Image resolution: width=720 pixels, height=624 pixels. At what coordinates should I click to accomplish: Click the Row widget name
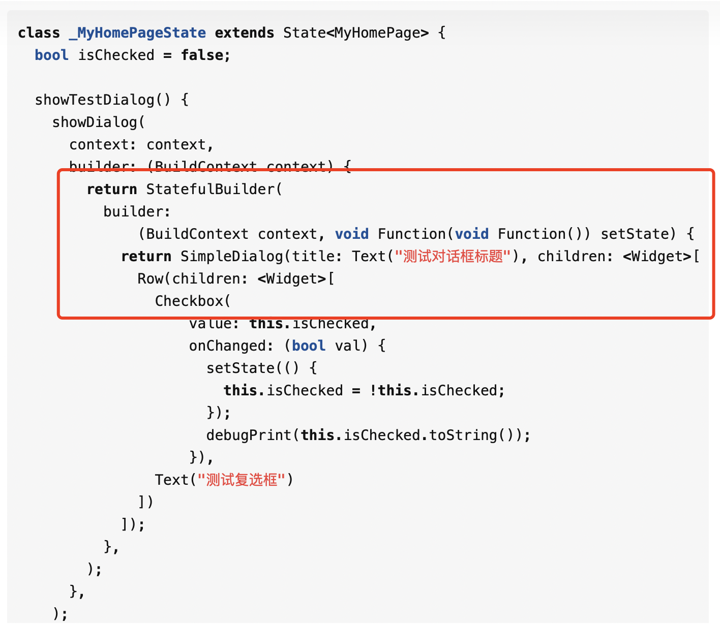click(150, 279)
